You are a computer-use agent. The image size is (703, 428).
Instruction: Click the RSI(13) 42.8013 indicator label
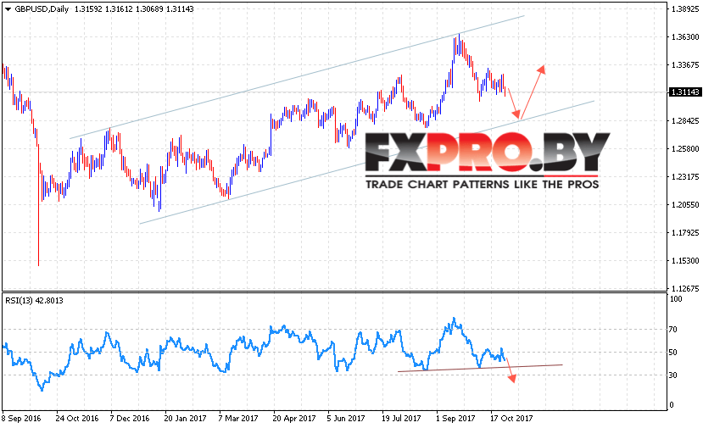click(x=34, y=301)
